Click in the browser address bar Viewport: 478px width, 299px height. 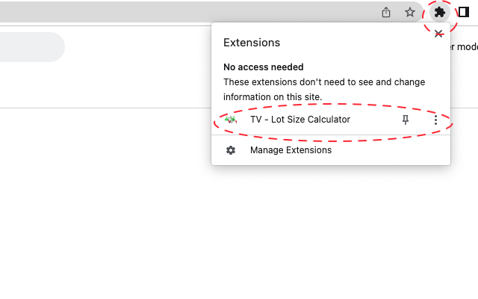click(187, 12)
